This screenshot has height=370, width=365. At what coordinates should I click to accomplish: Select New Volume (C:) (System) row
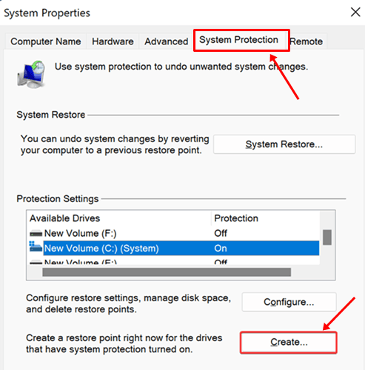click(174, 248)
